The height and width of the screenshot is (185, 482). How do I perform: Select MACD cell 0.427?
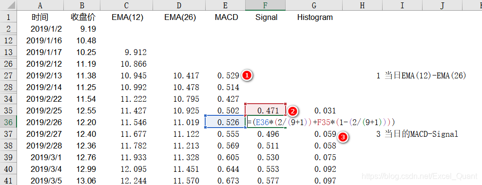pyautogui.click(x=225, y=99)
